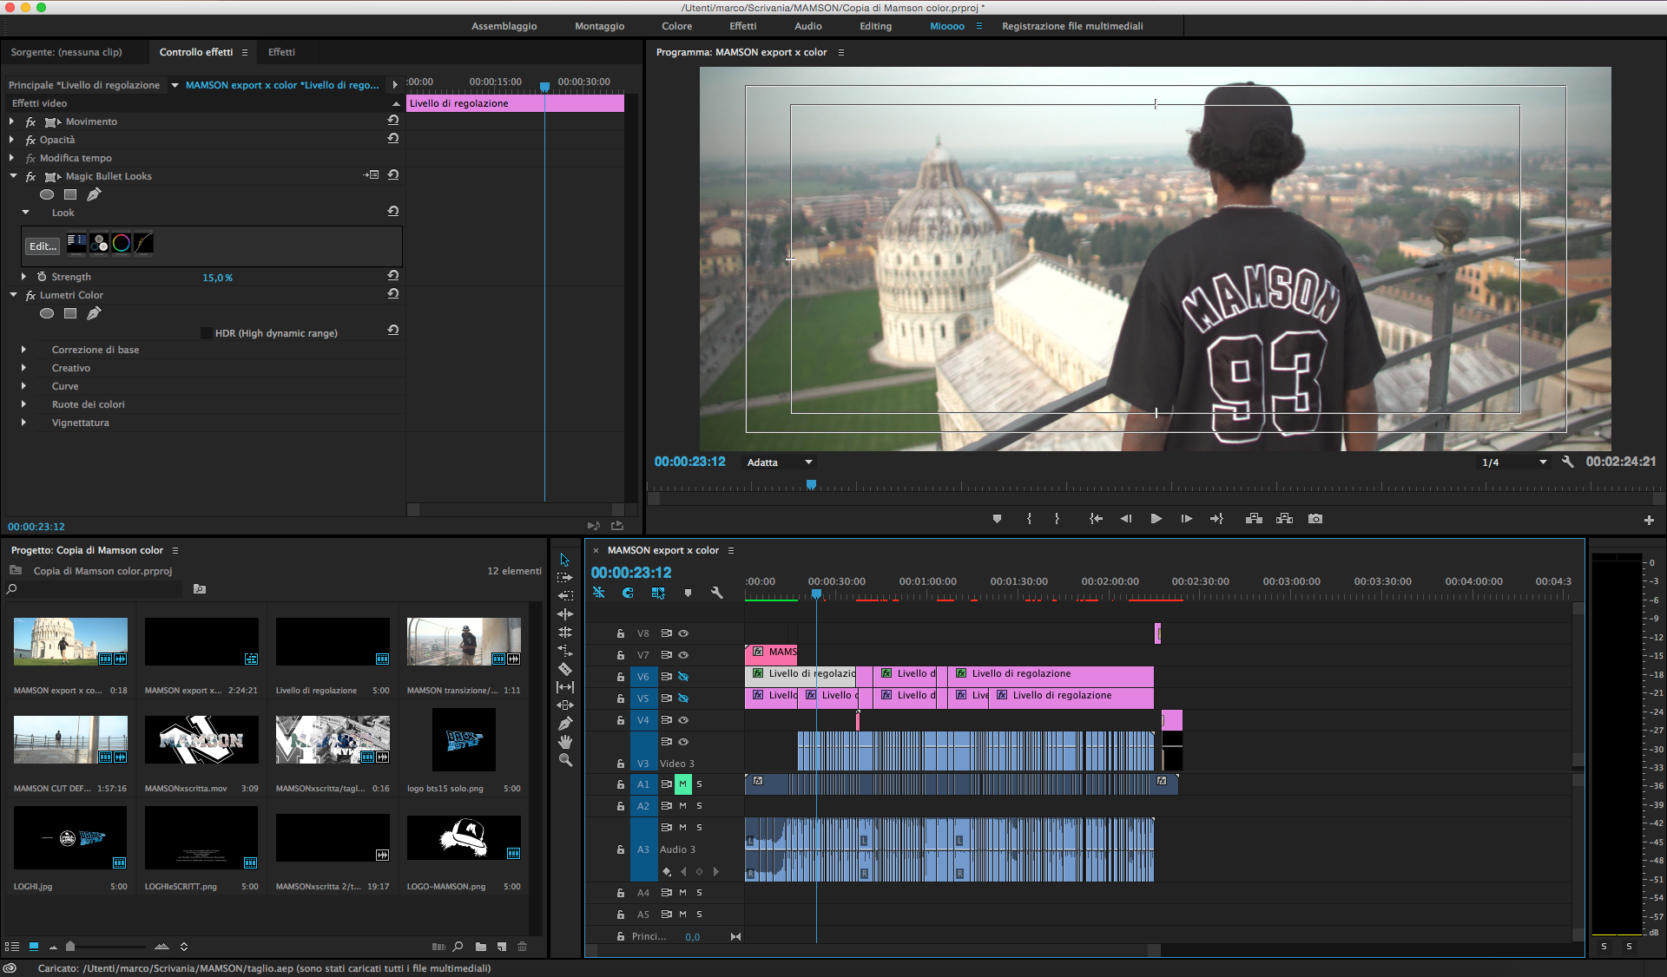Select the Pen tool in tools panel
This screenshot has width=1667, height=977.
point(565,724)
